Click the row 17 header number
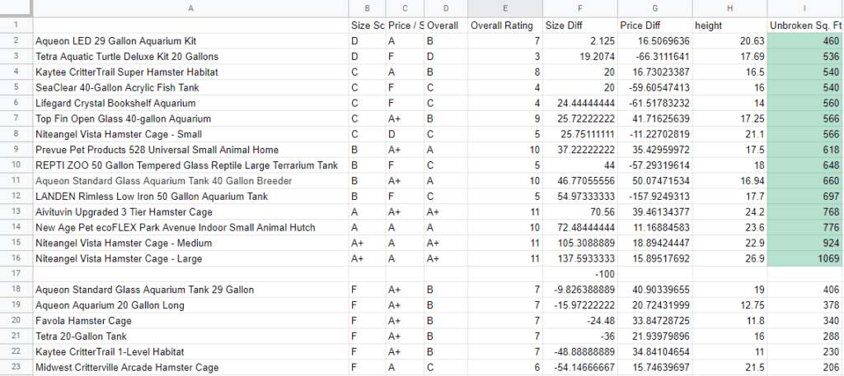The height and width of the screenshot is (376, 844). [x=16, y=274]
